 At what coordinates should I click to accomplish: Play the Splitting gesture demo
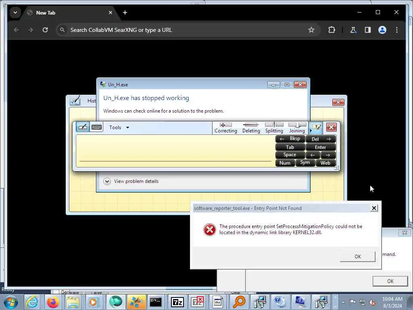[x=274, y=128]
